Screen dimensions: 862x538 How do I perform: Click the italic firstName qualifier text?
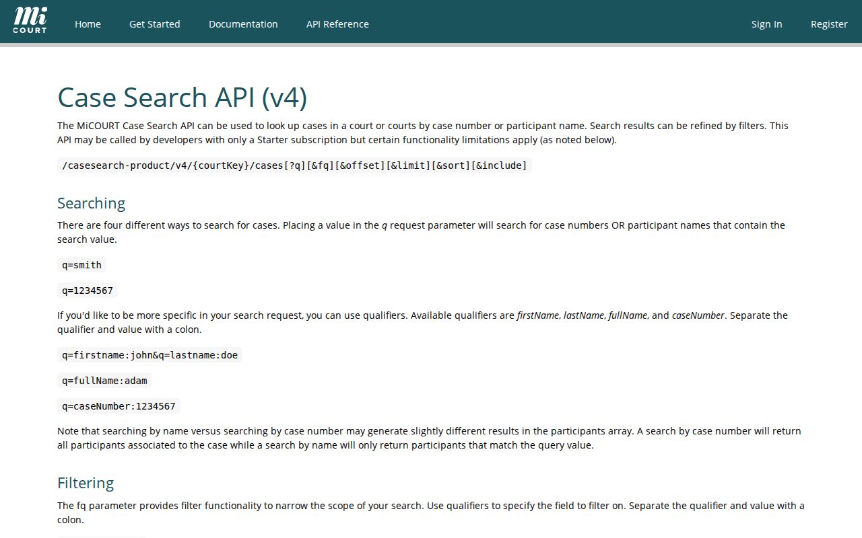538,315
